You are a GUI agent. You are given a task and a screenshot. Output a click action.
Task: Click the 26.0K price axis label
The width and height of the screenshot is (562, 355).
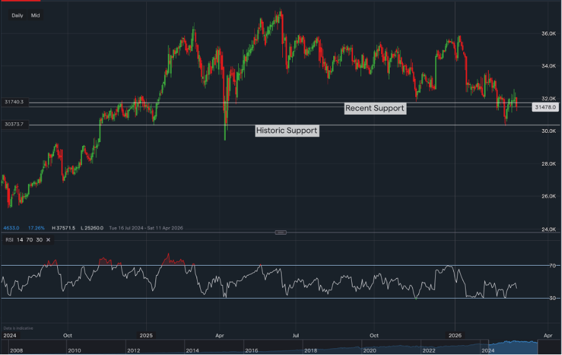[548, 196]
